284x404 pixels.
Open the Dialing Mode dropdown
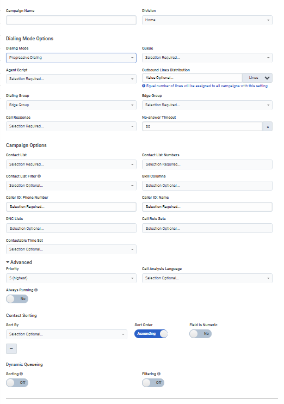[71, 58]
